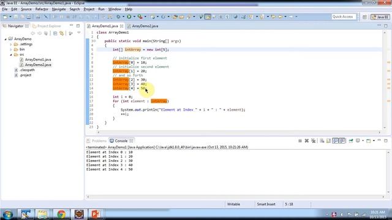
Task: Open the Open Console dropdown arrow
Action: (x=374, y=141)
